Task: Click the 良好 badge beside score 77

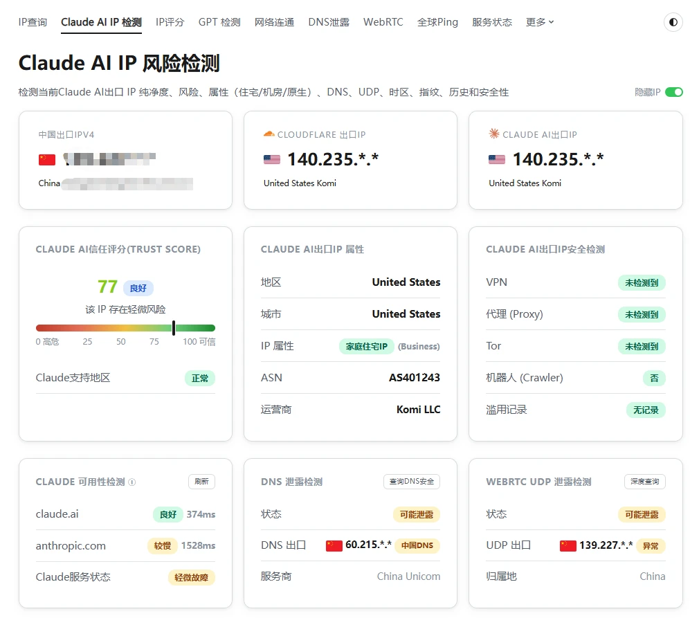Action: coord(138,288)
